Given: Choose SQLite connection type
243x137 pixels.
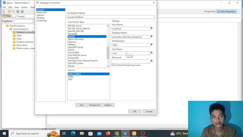Looking at the screenshot, I should pos(71,66).
